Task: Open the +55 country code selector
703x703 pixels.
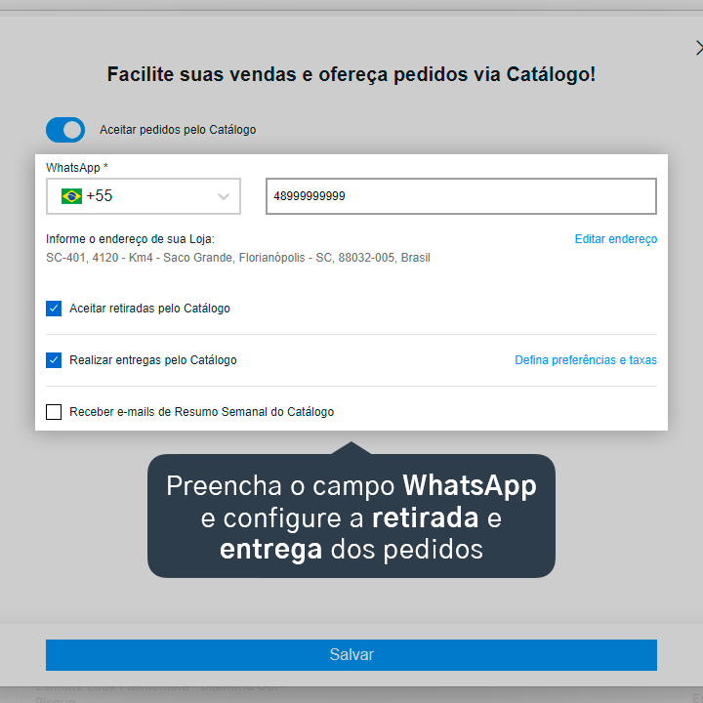Action: coord(144,196)
